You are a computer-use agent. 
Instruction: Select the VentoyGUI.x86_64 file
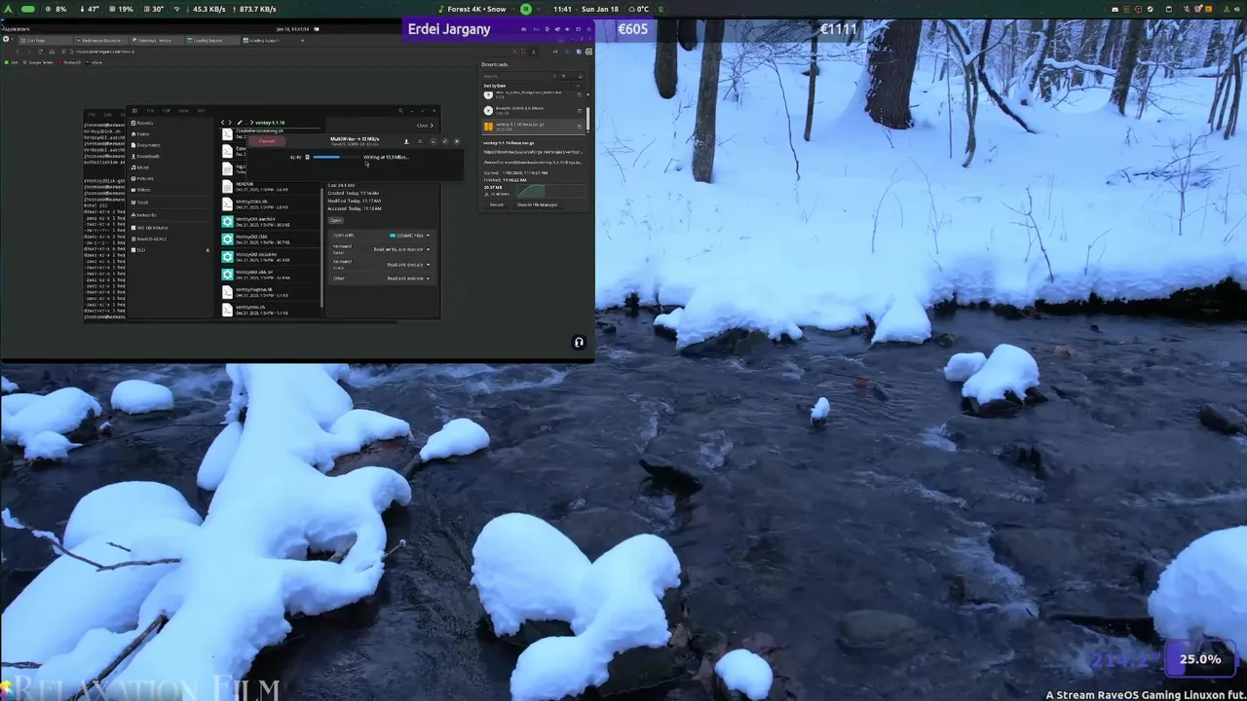pos(269,275)
